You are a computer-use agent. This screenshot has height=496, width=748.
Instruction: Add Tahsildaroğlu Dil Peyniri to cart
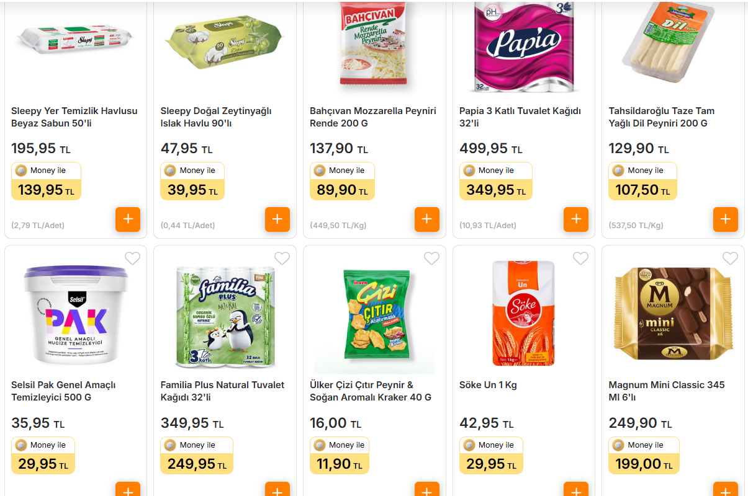pyautogui.click(x=726, y=219)
